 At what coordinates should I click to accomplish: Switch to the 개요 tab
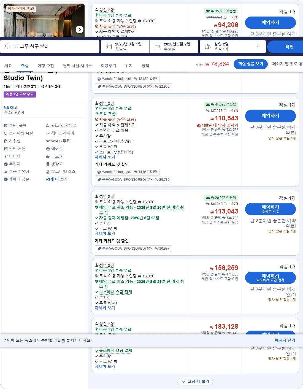(8, 66)
